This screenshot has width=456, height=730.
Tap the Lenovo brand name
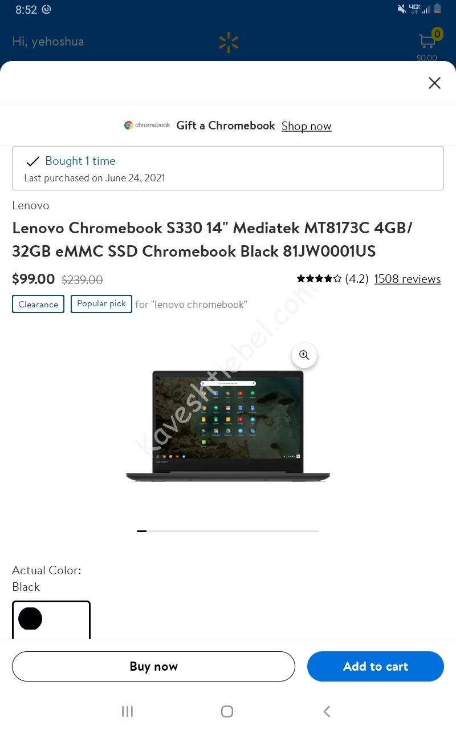click(31, 205)
